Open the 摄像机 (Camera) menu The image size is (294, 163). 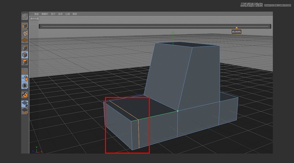click(x=44, y=14)
